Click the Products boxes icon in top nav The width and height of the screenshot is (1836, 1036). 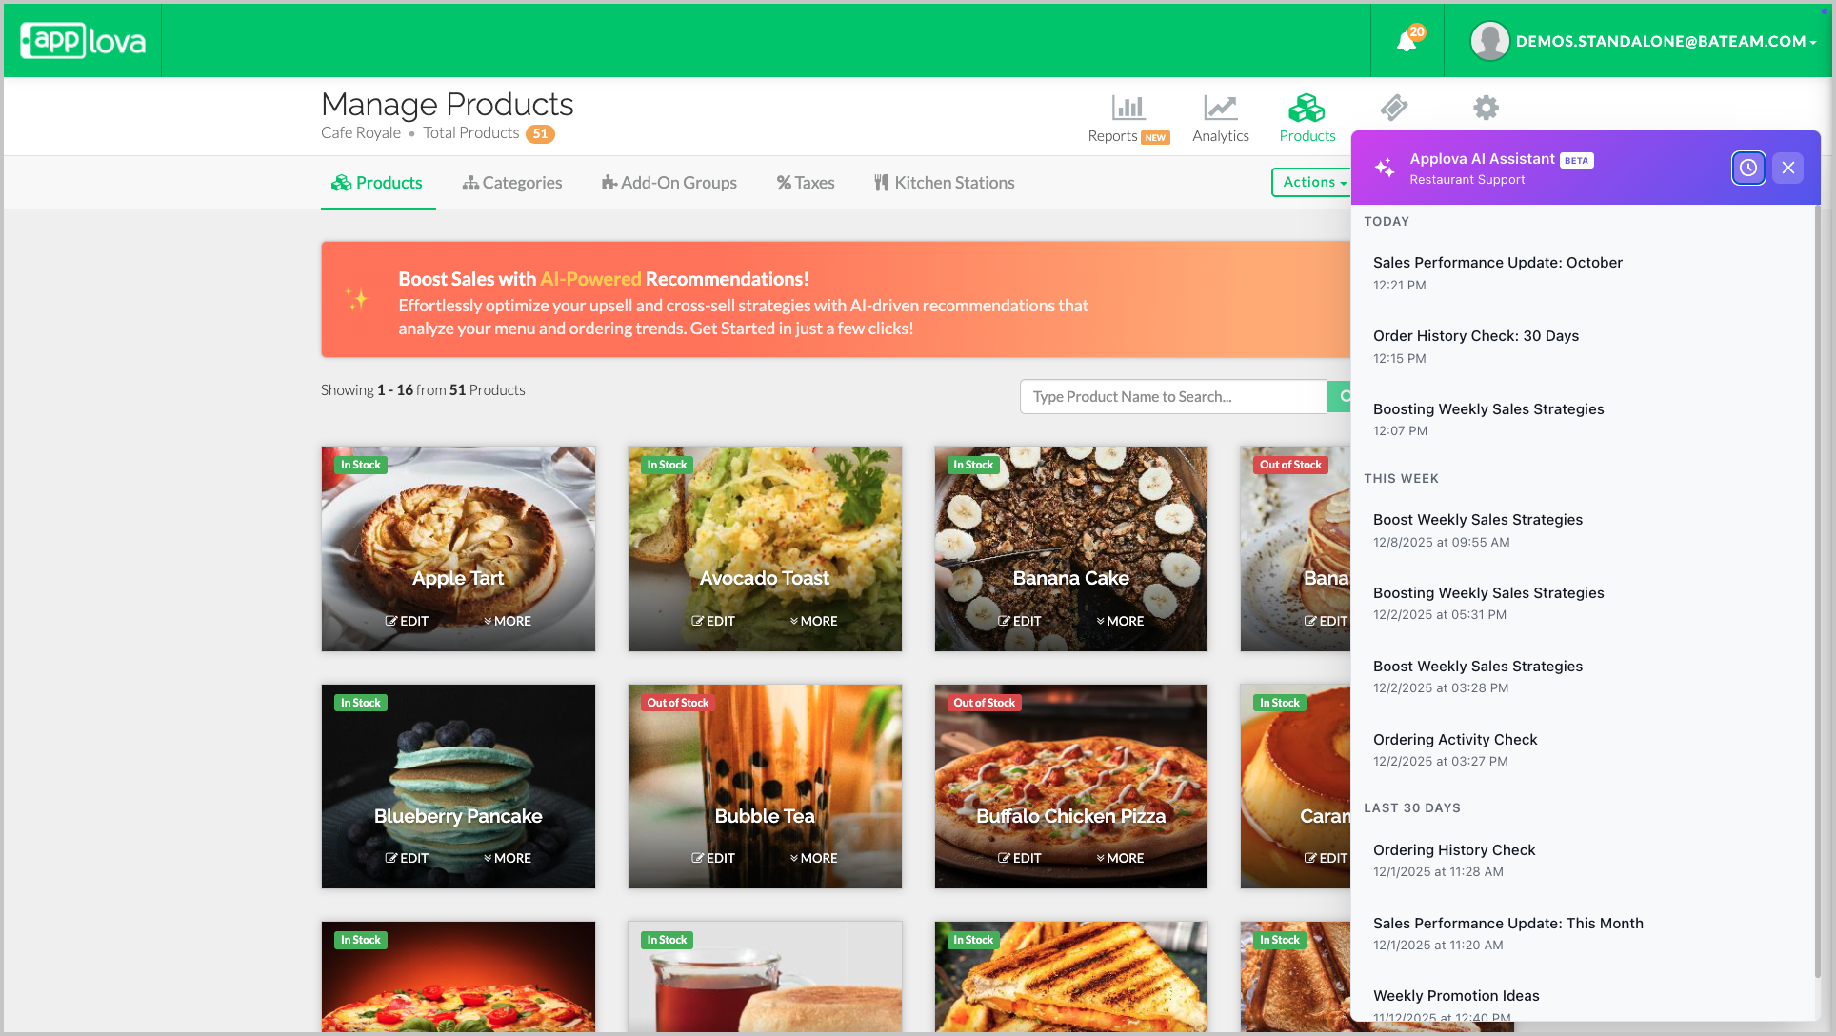pos(1307,108)
